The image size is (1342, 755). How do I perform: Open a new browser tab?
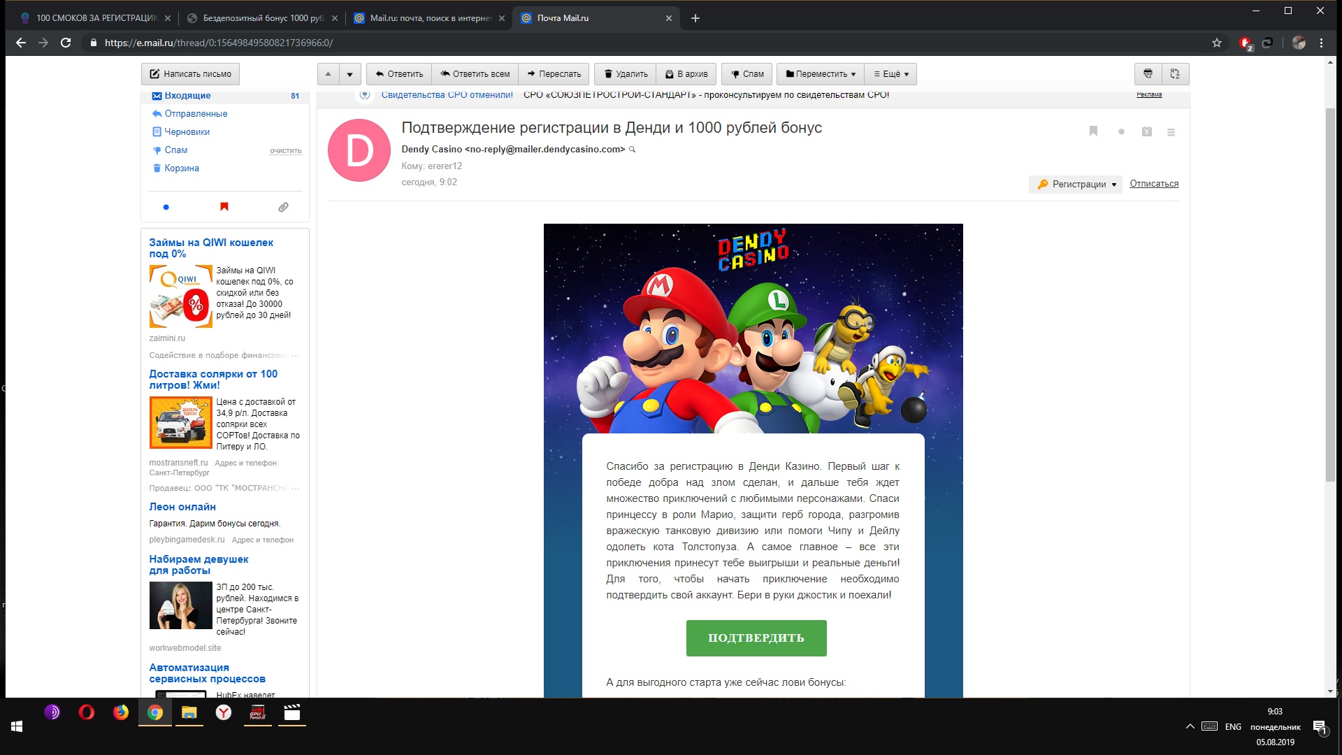click(x=695, y=18)
